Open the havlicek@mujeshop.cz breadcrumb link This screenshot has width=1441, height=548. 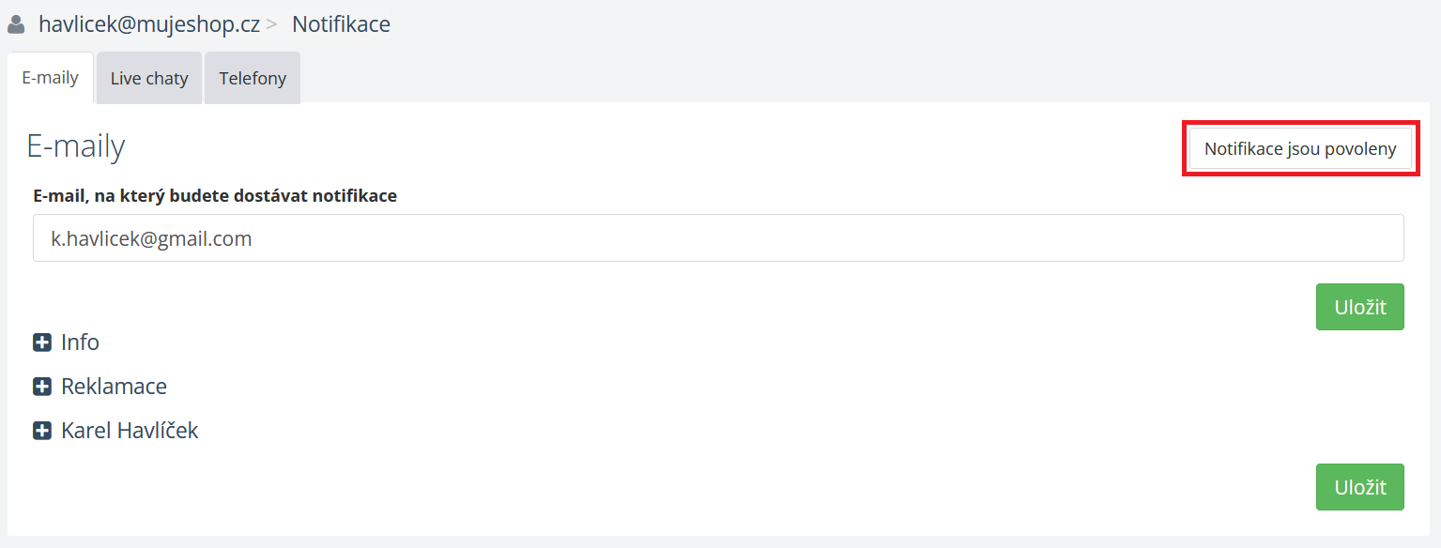(148, 24)
